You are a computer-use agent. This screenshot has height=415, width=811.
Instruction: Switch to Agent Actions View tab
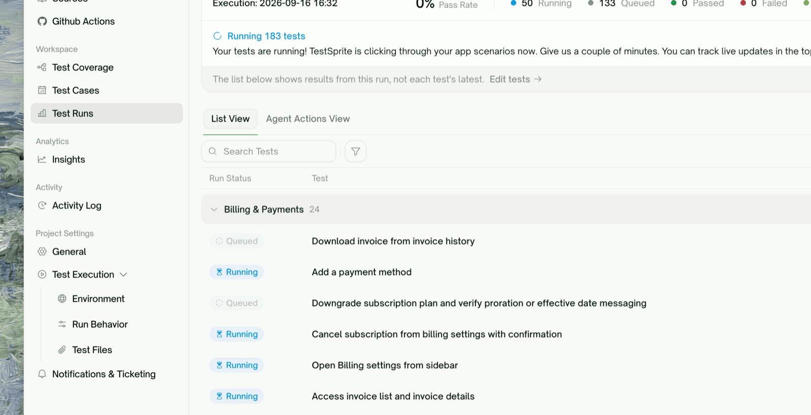pos(308,119)
